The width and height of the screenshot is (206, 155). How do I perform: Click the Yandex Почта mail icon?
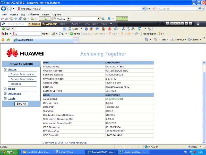(x=82, y=34)
